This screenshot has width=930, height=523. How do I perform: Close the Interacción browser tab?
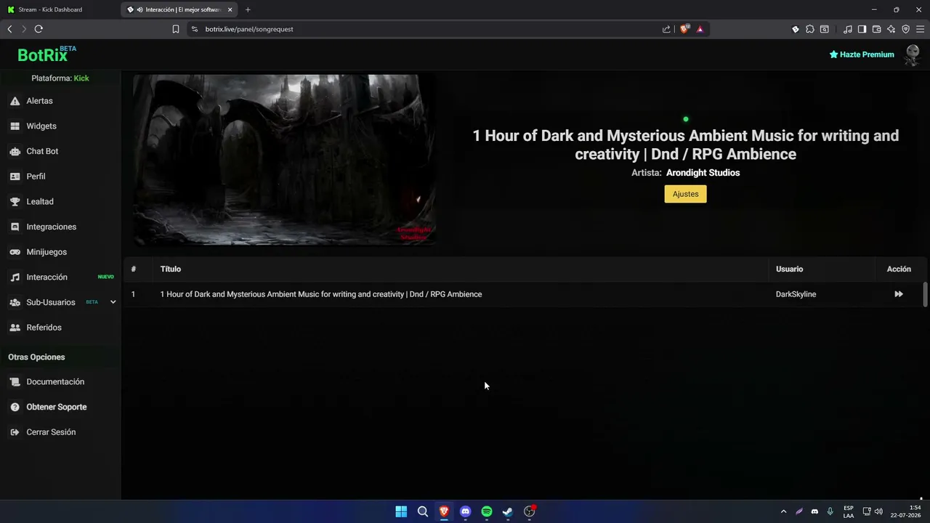[230, 9]
